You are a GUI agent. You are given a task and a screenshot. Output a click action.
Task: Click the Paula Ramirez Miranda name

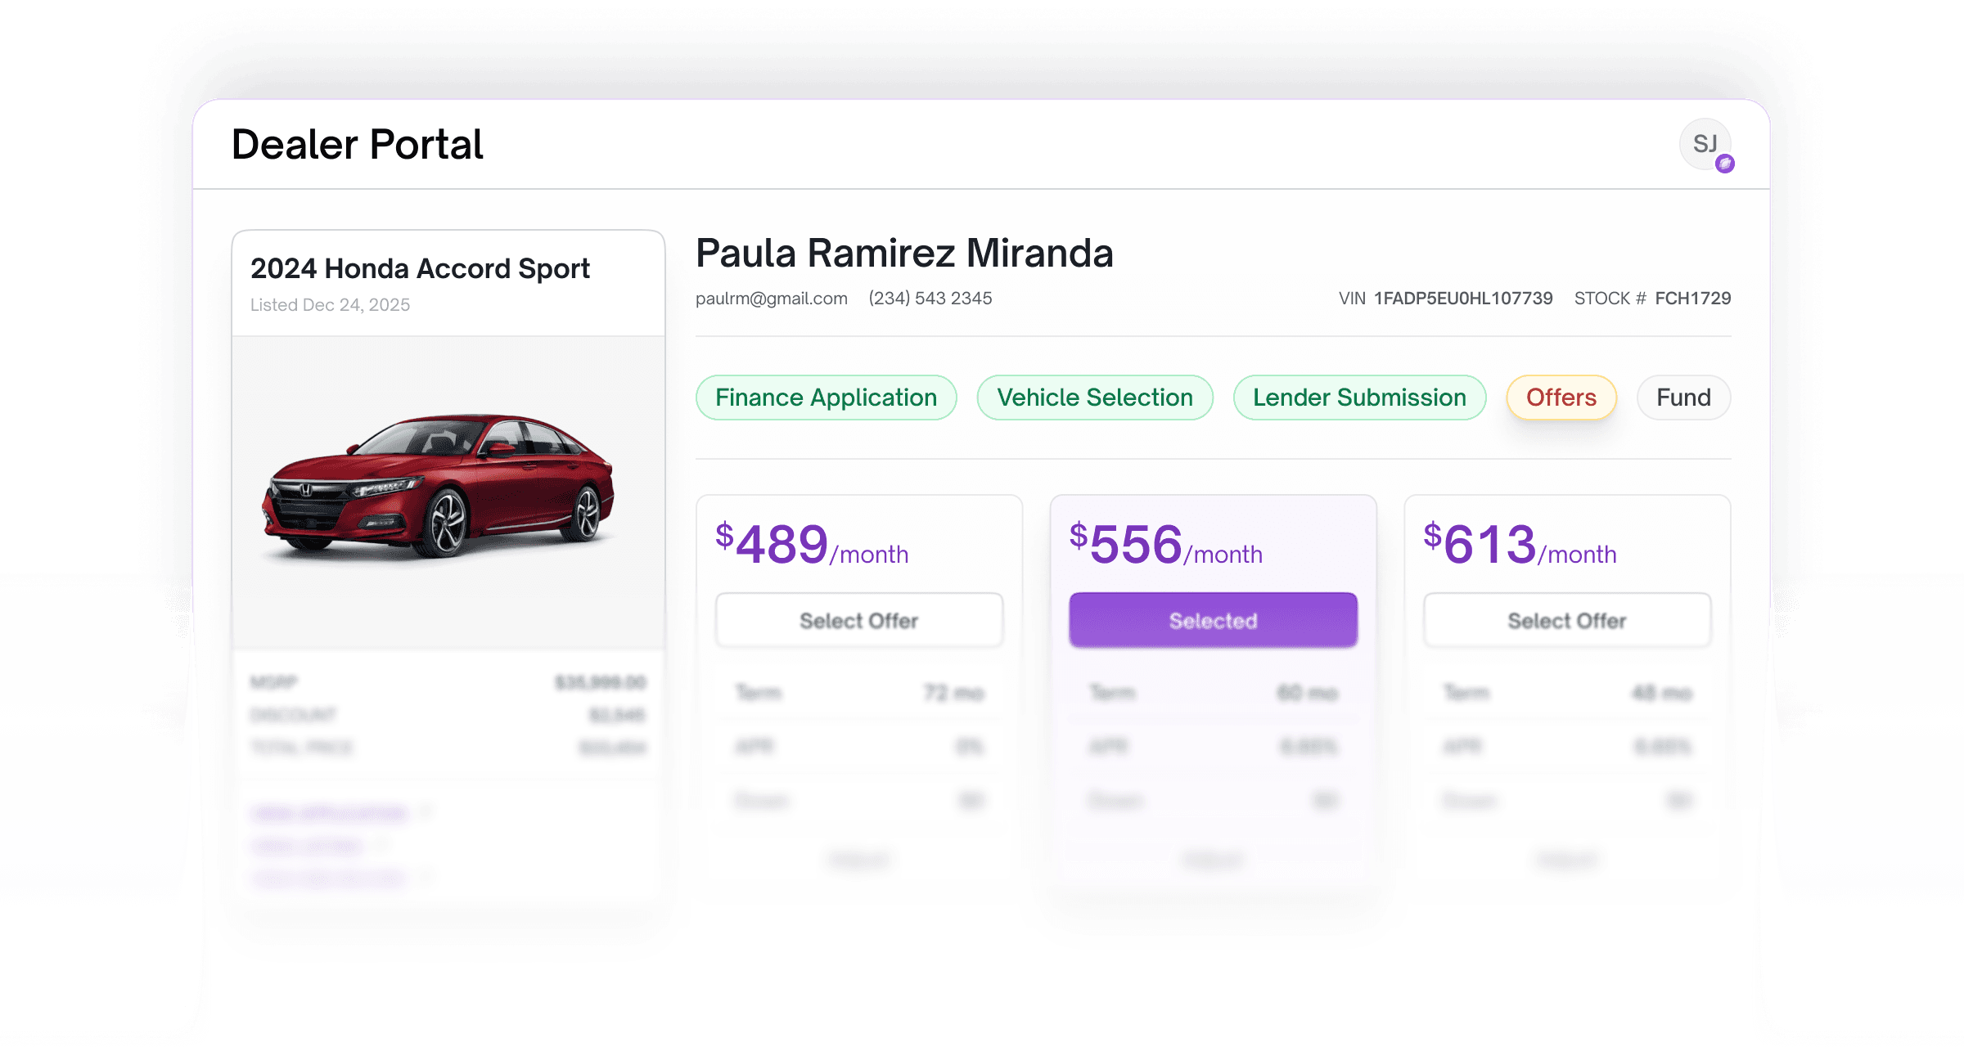point(904,253)
